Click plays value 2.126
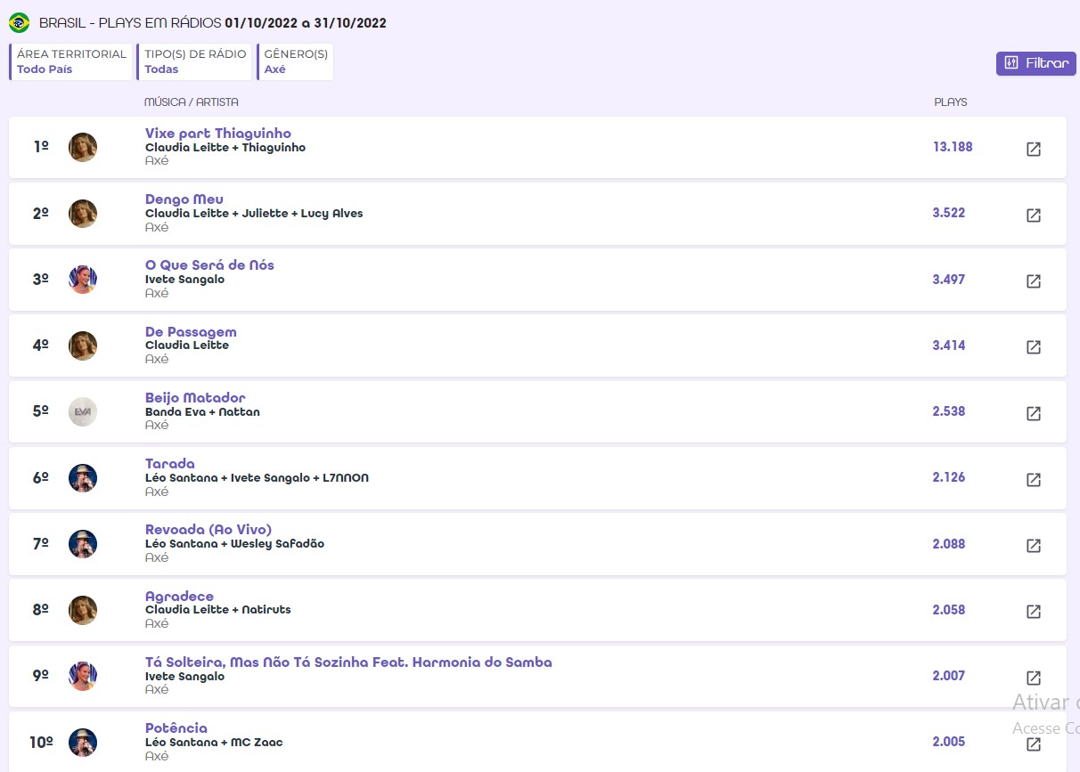 pos(949,477)
